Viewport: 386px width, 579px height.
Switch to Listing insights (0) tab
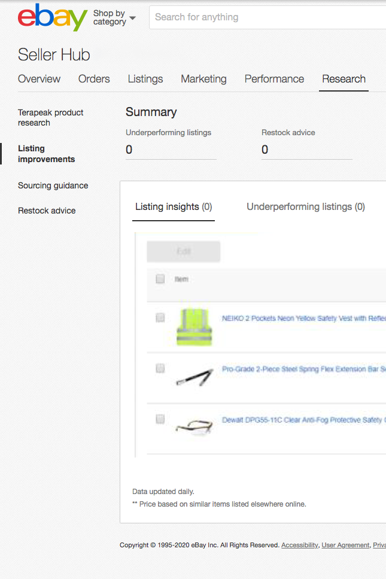173,207
